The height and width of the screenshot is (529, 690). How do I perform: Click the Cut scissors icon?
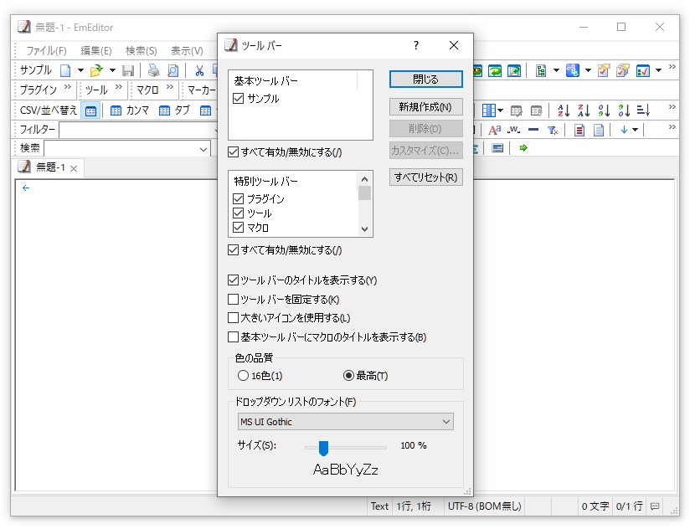coord(199,70)
